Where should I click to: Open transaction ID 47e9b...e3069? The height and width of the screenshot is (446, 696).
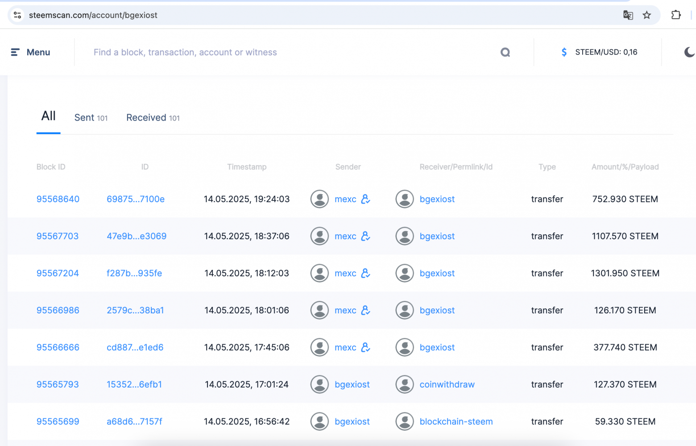137,236
